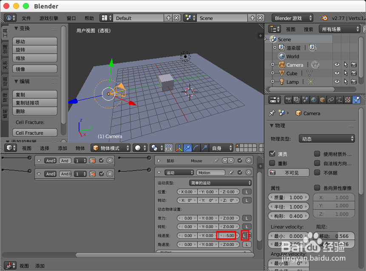This screenshot has width=366, height=271.
Task: Open the World properties tab (globe icon)
Action: pyautogui.click(x=314, y=100)
